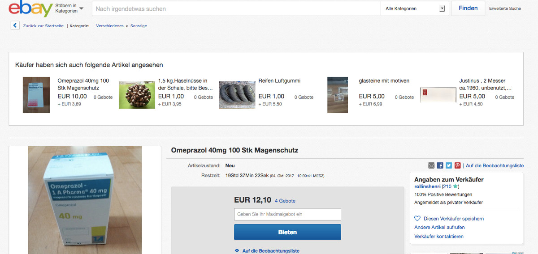Click the back arrow icon

coord(15,26)
